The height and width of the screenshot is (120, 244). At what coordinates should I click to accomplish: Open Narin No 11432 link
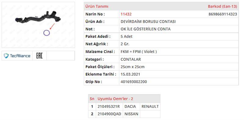(126, 14)
